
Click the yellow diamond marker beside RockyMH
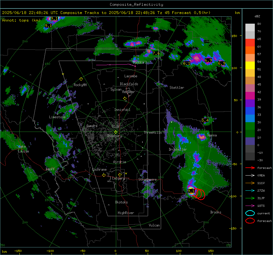click(81, 79)
